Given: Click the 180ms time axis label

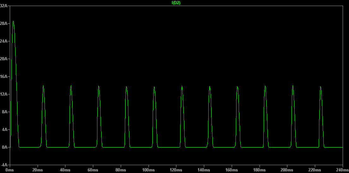Looking at the screenshot, I should click(260, 170).
